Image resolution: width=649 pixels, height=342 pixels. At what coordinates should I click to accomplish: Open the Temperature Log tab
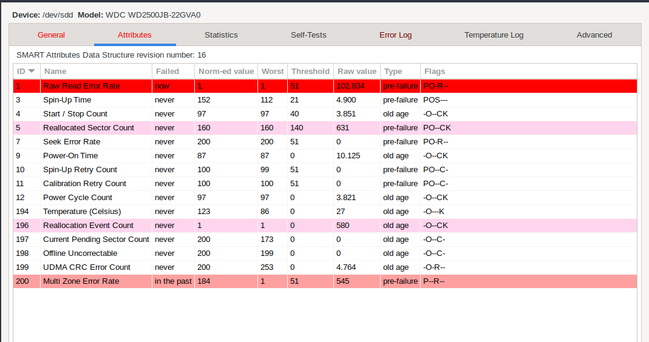tap(494, 35)
